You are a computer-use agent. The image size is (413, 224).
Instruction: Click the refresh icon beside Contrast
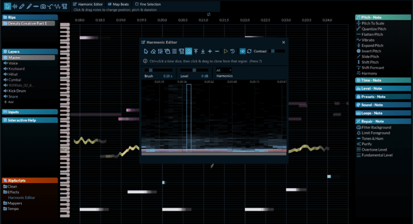click(249, 52)
